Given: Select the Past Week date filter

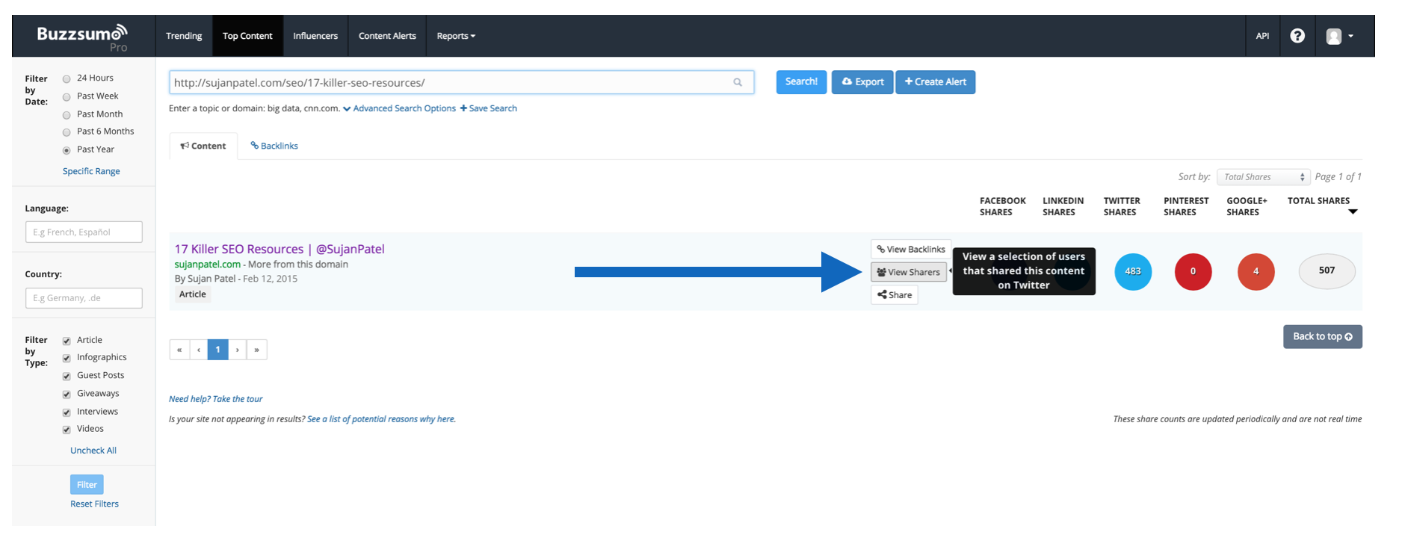Looking at the screenshot, I should coord(67,96).
